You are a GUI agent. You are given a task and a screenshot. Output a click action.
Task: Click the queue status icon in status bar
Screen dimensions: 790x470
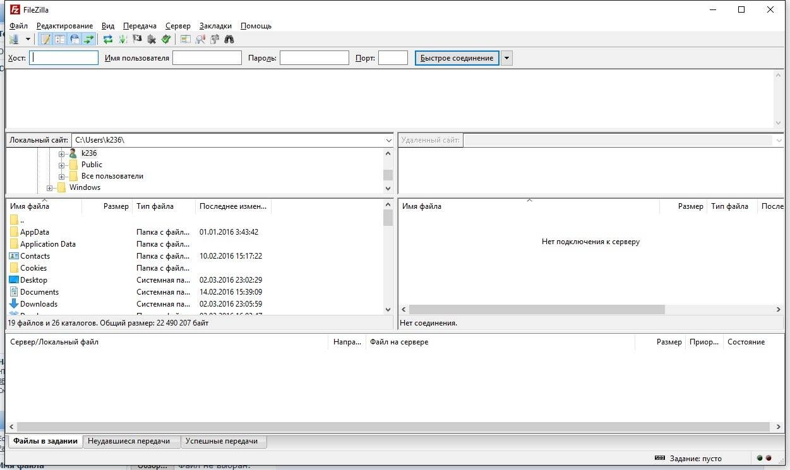coord(660,459)
